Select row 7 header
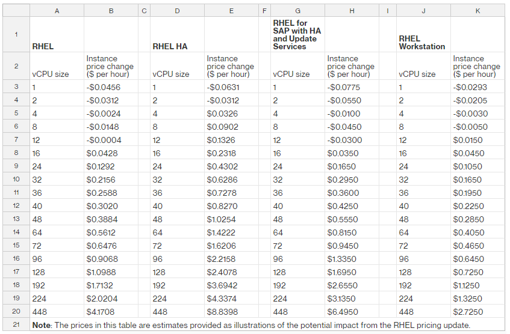Image resolution: width=510 pixels, height=334 pixels. click(x=16, y=139)
